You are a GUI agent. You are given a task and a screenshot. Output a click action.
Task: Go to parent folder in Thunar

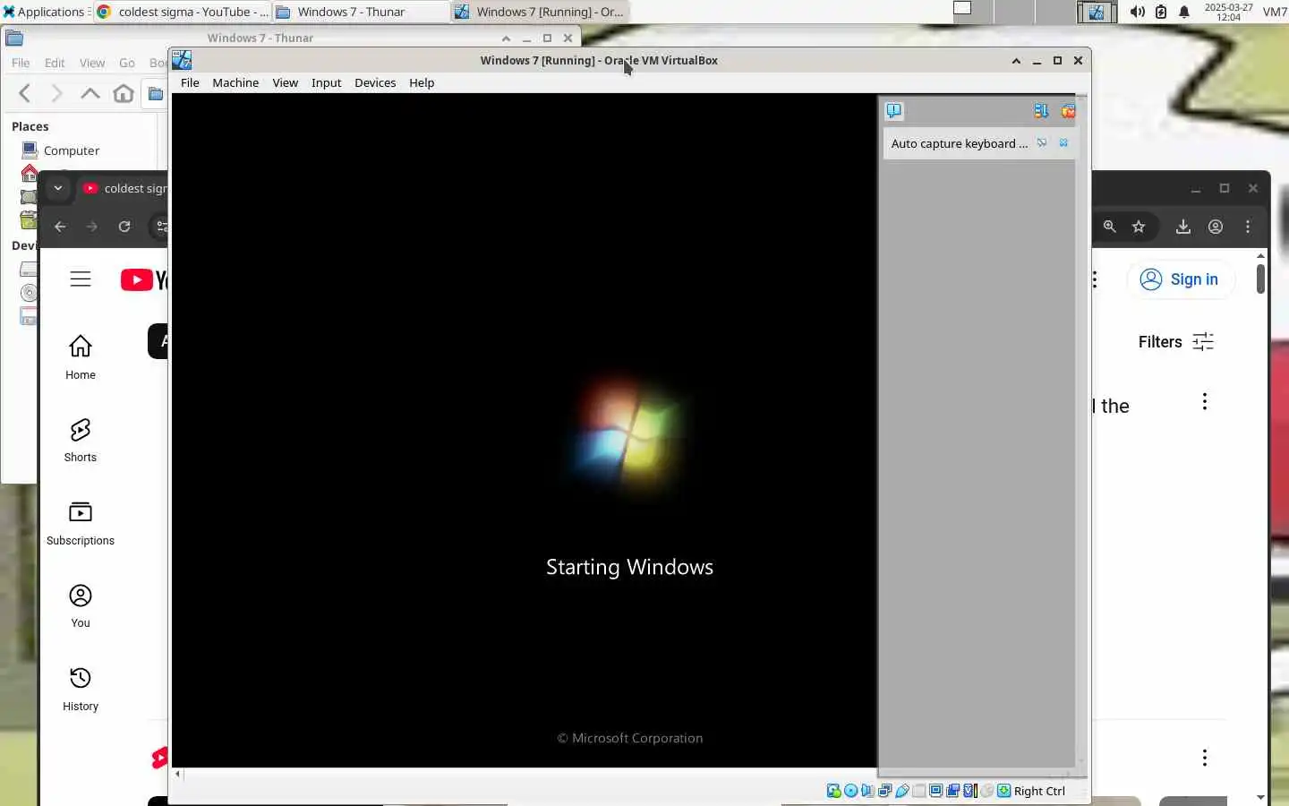point(90,93)
